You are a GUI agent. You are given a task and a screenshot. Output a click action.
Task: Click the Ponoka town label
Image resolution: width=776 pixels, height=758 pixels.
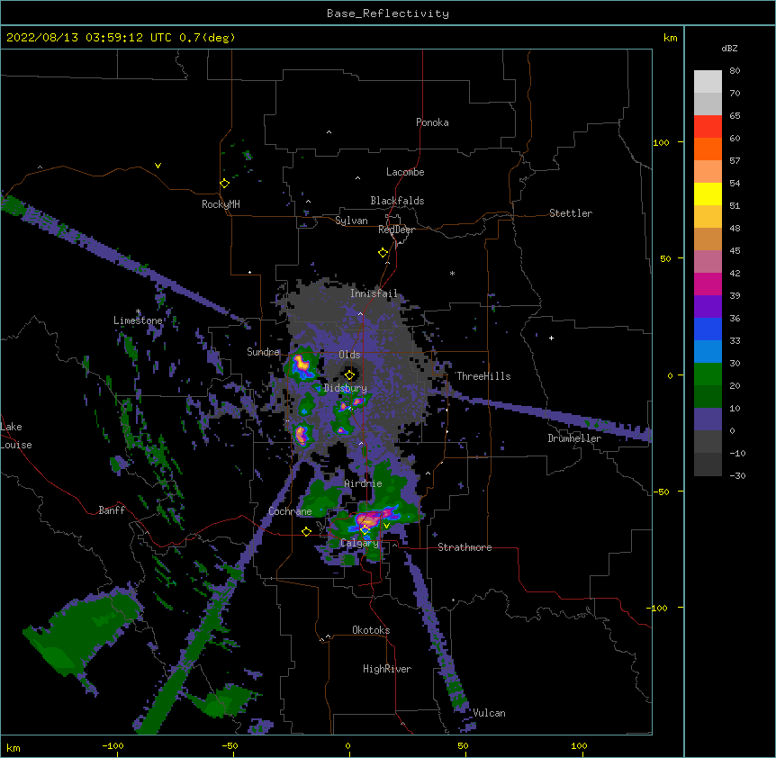tap(432, 122)
